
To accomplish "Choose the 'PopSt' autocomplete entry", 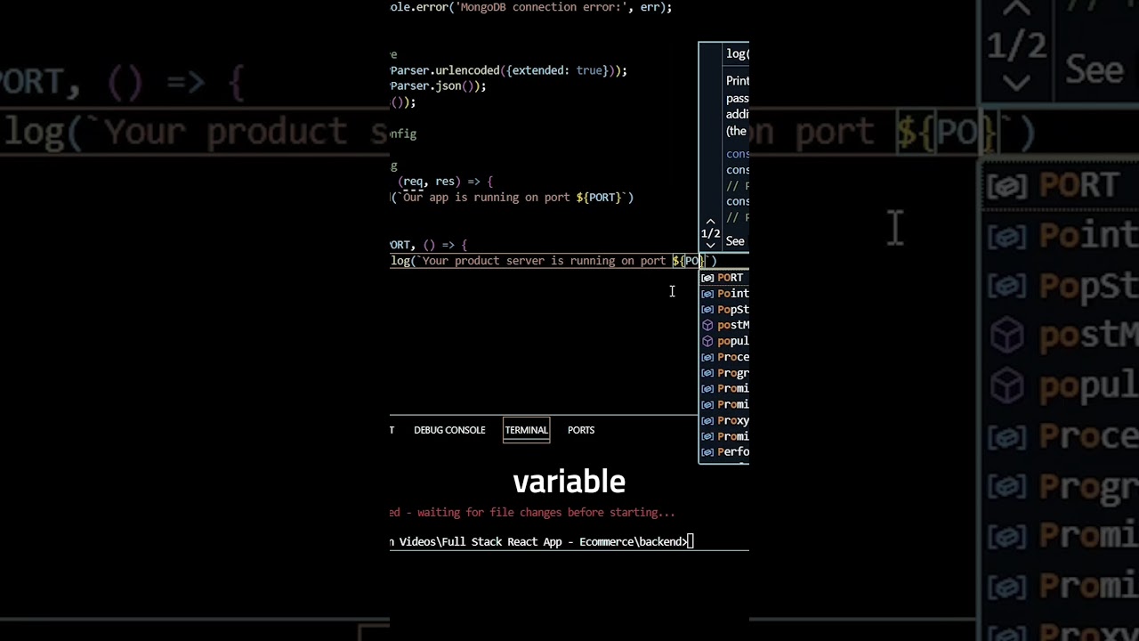I will 724,310.
